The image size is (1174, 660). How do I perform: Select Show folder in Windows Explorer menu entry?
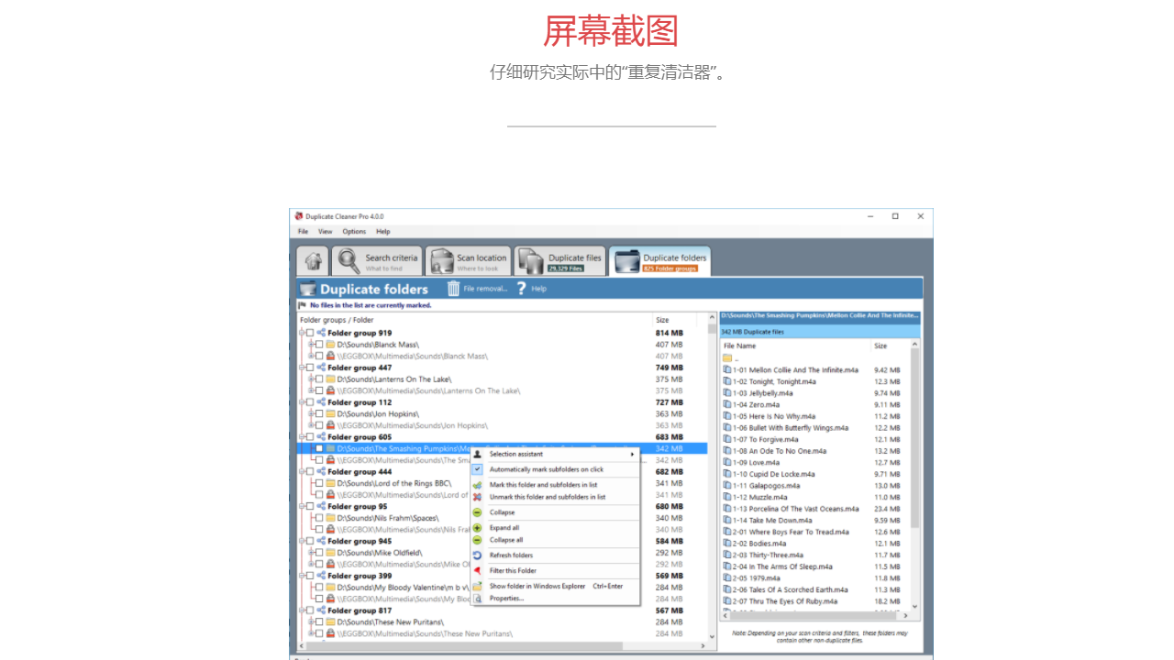coord(537,587)
